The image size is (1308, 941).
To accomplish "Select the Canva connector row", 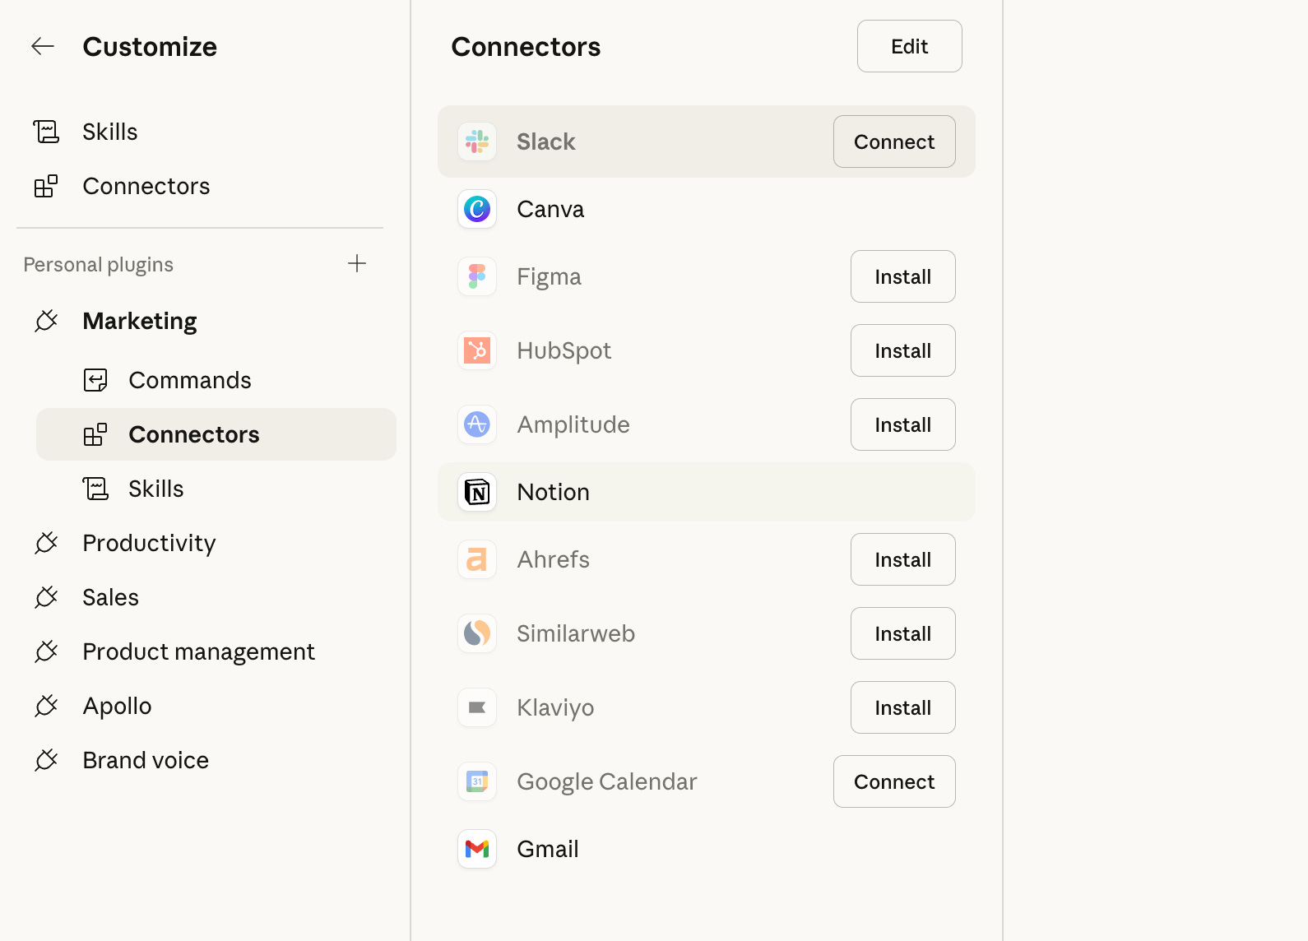I will [x=707, y=209].
